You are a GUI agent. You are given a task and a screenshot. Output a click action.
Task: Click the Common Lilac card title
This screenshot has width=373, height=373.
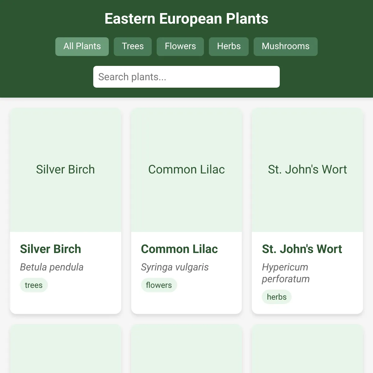click(179, 249)
